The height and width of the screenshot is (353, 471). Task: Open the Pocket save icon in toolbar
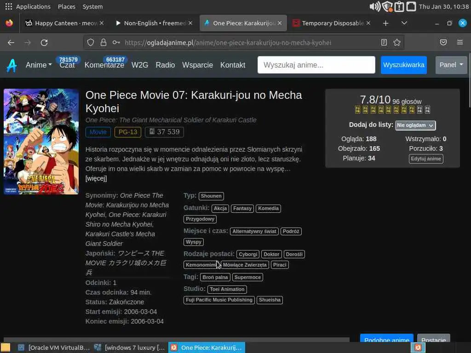tap(443, 42)
